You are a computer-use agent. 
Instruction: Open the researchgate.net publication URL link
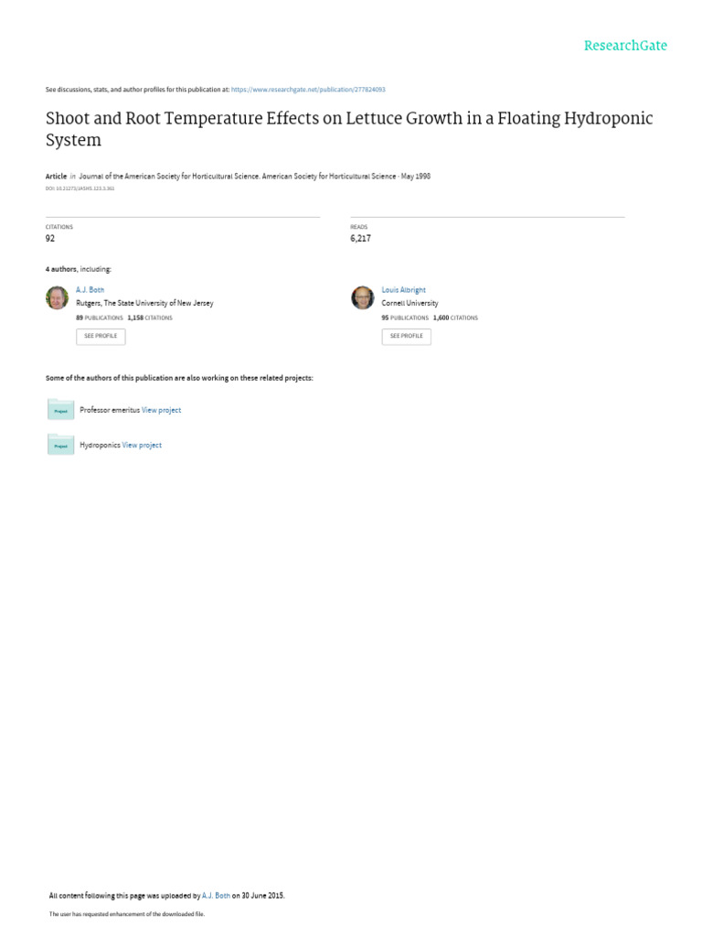(308, 90)
